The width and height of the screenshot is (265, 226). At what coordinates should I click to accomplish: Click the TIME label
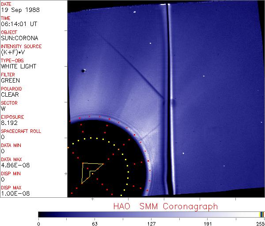(6, 18)
